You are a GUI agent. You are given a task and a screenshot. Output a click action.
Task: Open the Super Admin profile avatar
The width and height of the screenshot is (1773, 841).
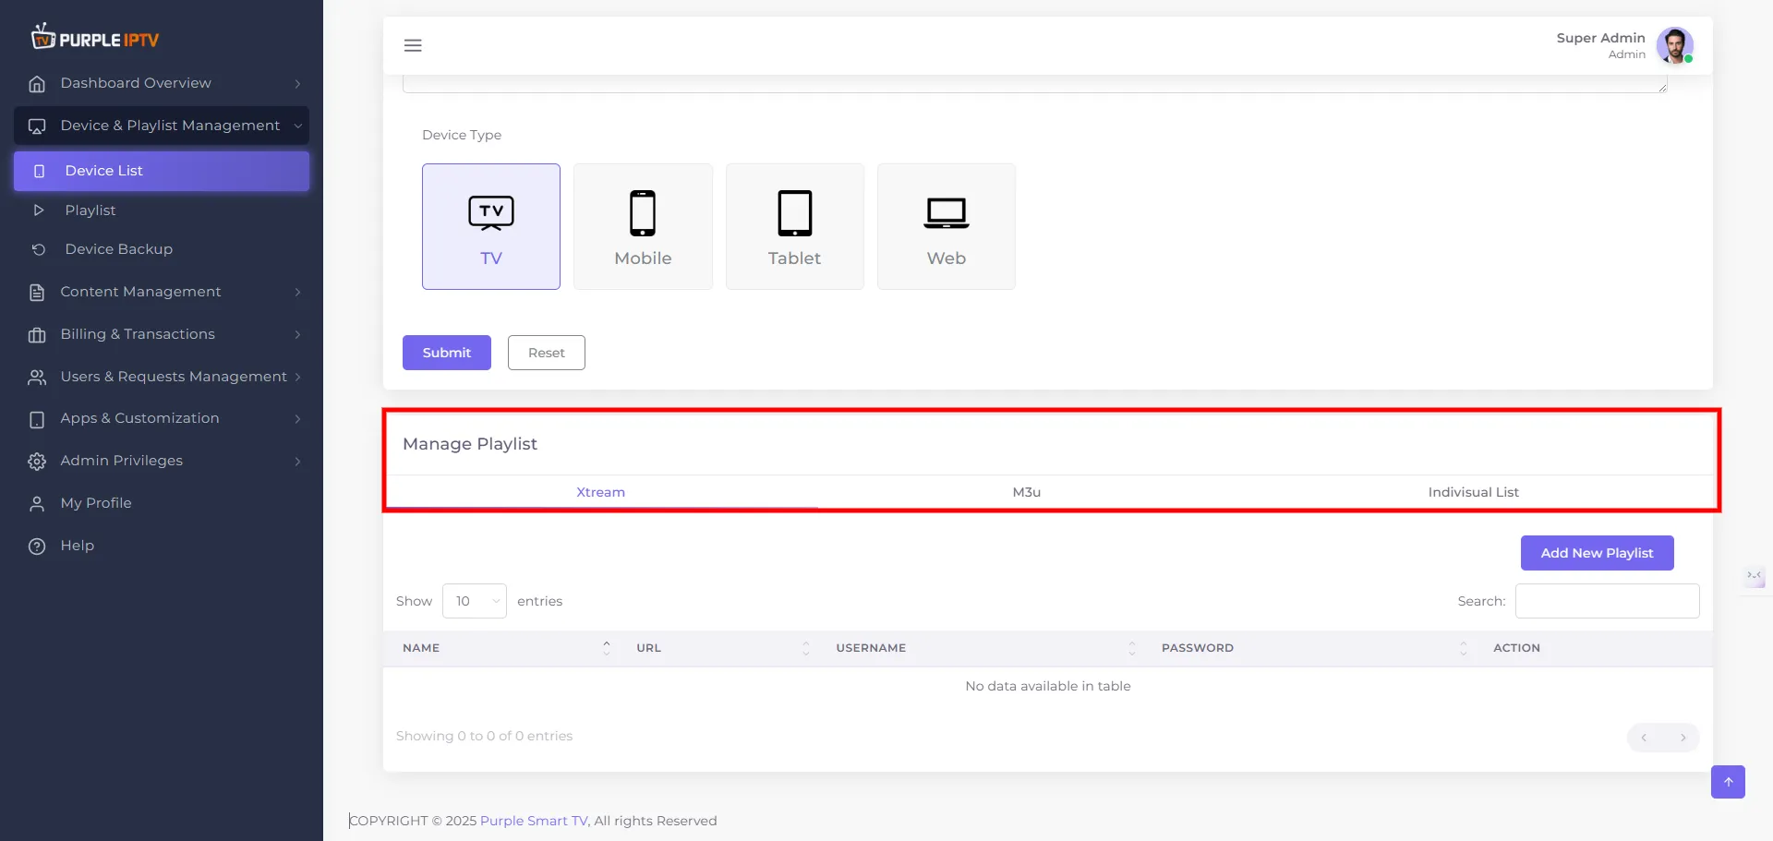click(x=1674, y=45)
